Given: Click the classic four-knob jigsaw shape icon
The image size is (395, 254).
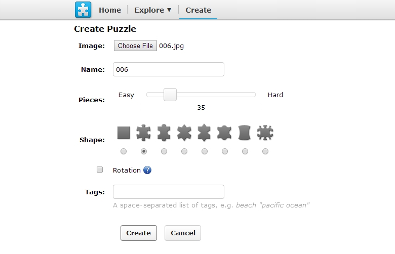Looking at the screenshot, I should [144, 133].
